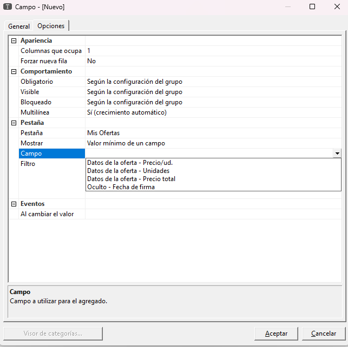Click the Cancelar button
This screenshot has height=347, width=348.
[x=324, y=333]
